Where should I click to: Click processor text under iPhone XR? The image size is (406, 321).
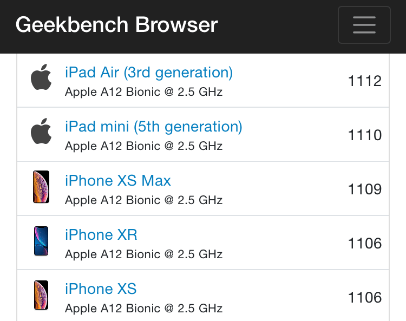click(143, 254)
